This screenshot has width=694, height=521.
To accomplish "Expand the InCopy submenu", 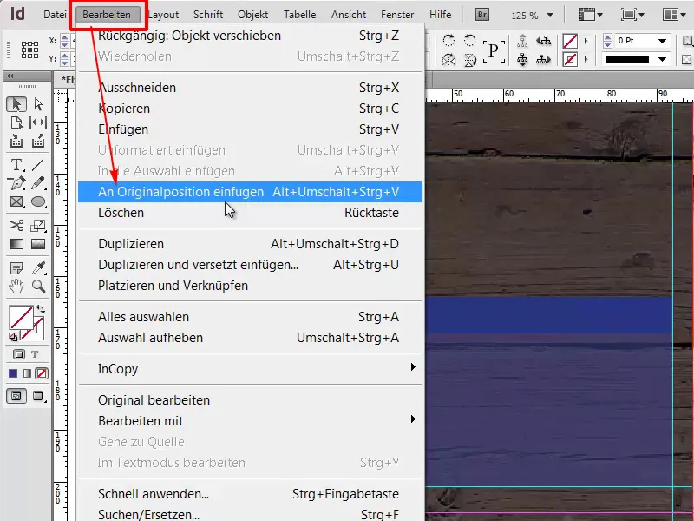I will pos(413,367).
